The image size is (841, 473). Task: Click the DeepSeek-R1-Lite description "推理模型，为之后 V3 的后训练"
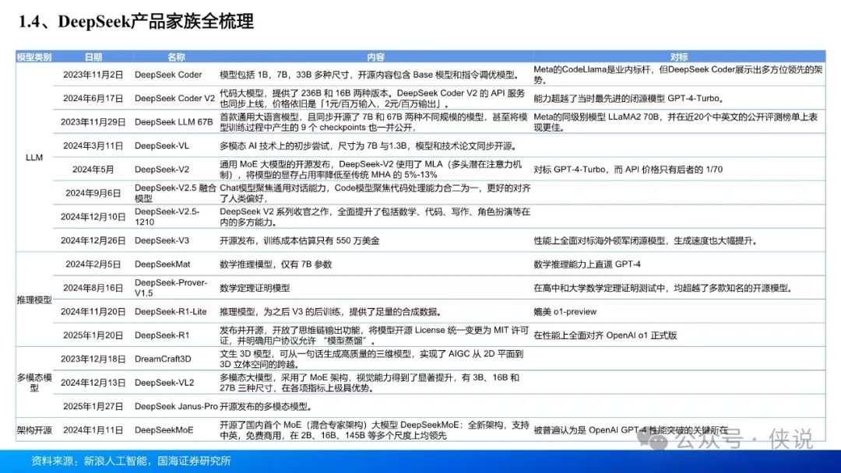332,311
